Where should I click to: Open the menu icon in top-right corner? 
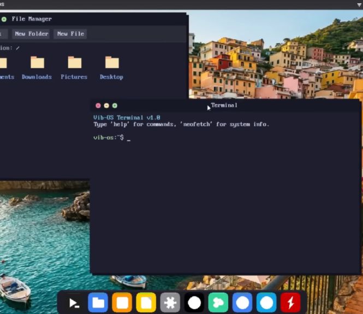pos(359,4)
